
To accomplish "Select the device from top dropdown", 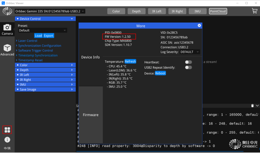I will [50, 11].
